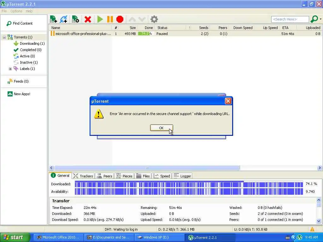The height and width of the screenshot is (242, 323).
Task: Click Add Torrent from URL icon
Action: coord(64,19)
